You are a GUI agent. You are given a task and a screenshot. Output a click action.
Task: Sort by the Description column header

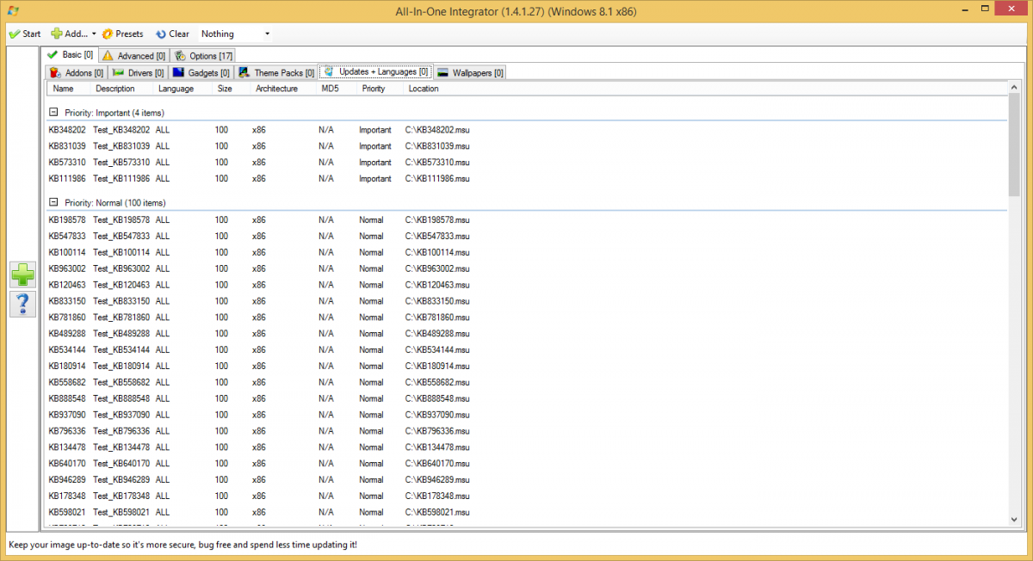(x=121, y=89)
